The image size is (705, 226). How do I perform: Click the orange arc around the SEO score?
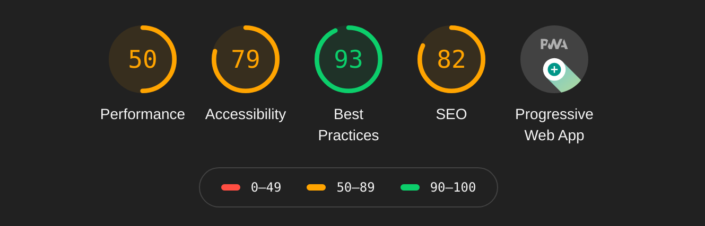(x=484, y=59)
